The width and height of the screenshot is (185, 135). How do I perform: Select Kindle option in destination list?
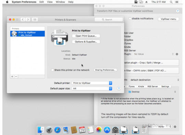pyautogui.click(x=127, y=47)
